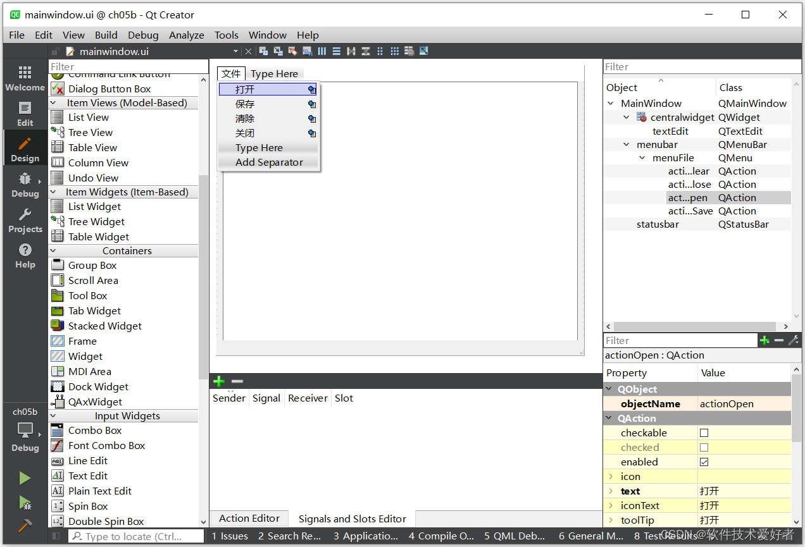Build the project with the hammer icon
805x547 pixels.
(x=25, y=525)
